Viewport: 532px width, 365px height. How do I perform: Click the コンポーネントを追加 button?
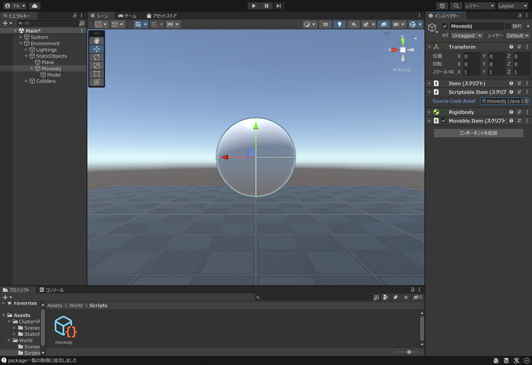click(478, 133)
